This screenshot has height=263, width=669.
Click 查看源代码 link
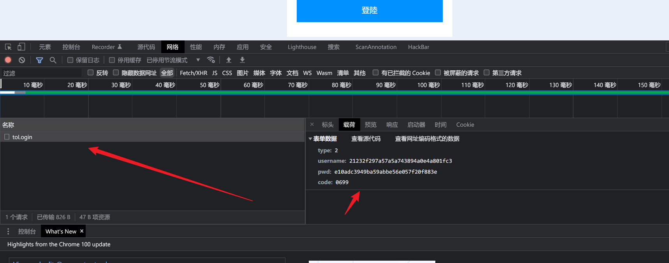pyautogui.click(x=366, y=139)
